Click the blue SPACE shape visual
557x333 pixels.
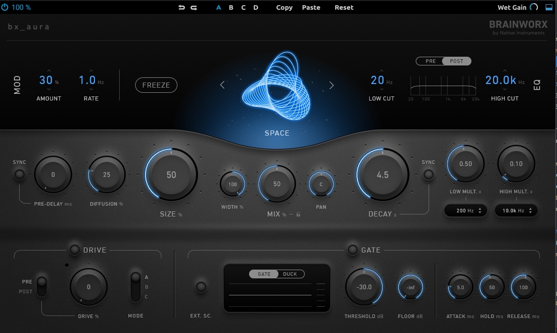[x=276, y=86]
